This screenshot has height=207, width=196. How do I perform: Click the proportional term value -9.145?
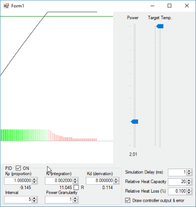(25, 187)
